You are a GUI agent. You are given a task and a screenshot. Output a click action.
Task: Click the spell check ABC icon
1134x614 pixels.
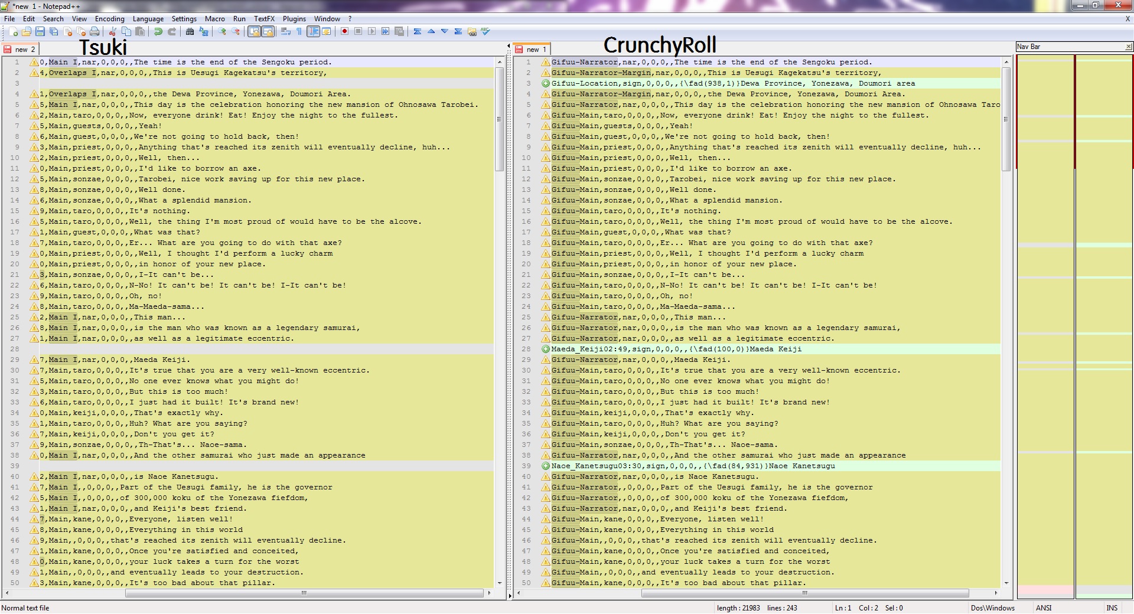485,32
